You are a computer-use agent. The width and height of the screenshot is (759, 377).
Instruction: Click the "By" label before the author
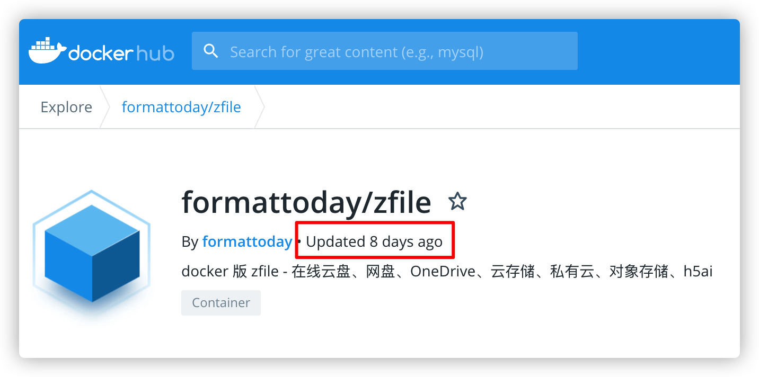(x=189, y=242)
